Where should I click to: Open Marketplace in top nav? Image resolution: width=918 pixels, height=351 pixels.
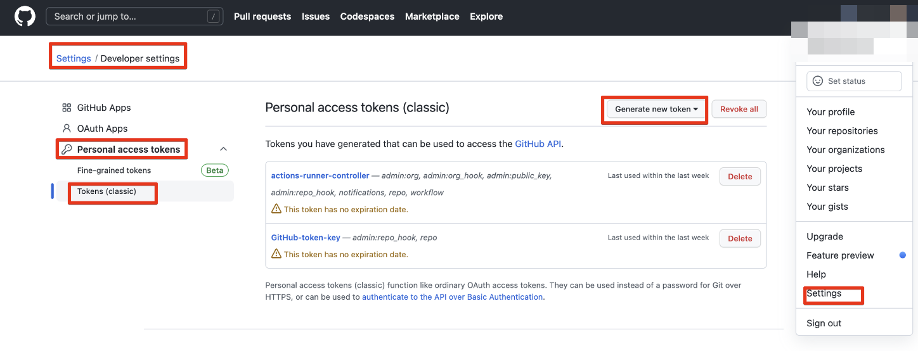[x=432, y=16]
